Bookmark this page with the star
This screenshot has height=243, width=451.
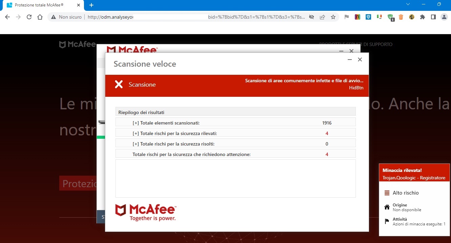333,17
